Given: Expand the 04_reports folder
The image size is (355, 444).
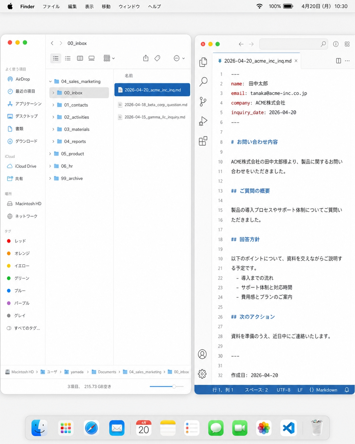Looking at the screenshot, I should click(53, 142).
